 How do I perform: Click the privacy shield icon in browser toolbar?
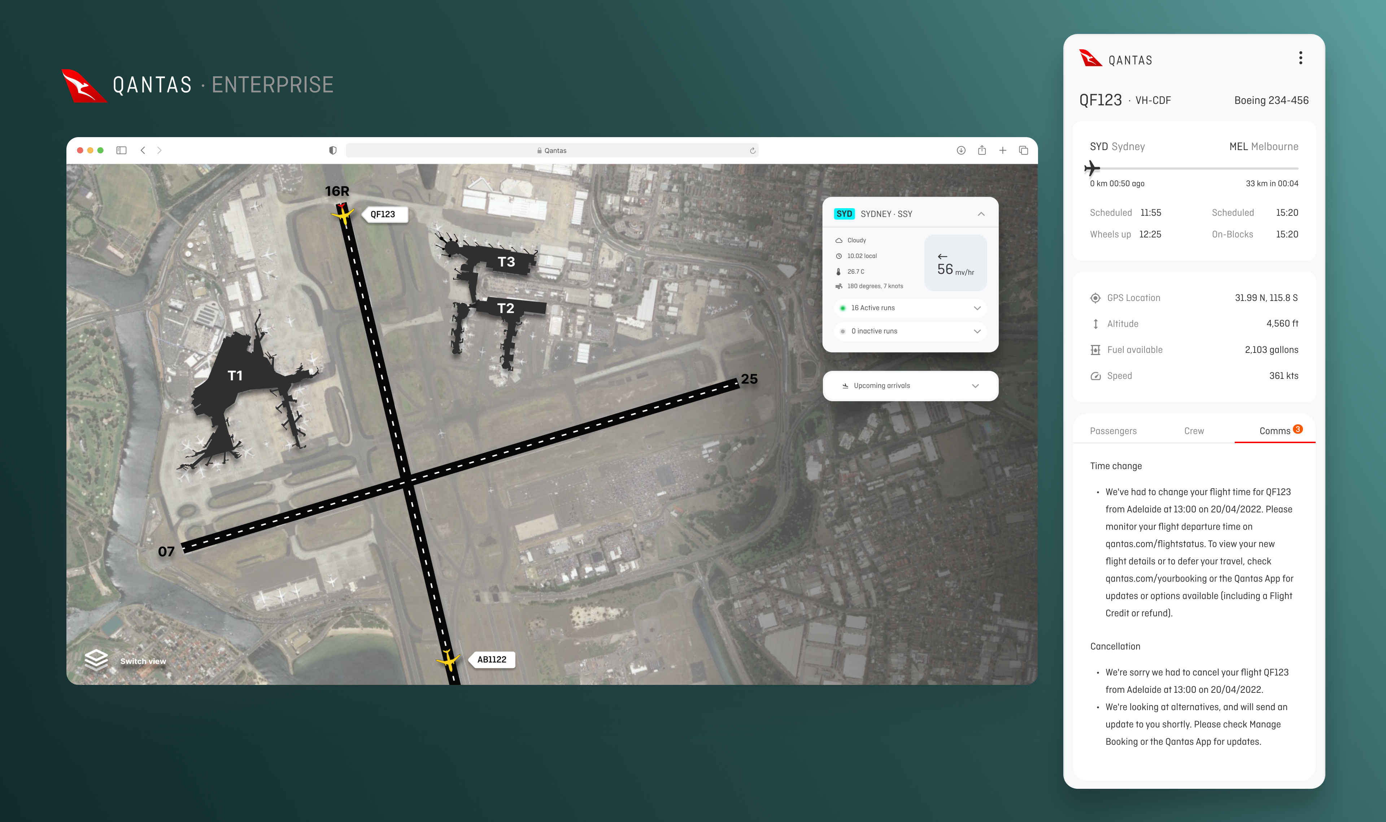pyautogui.click(x=332, y=150)
